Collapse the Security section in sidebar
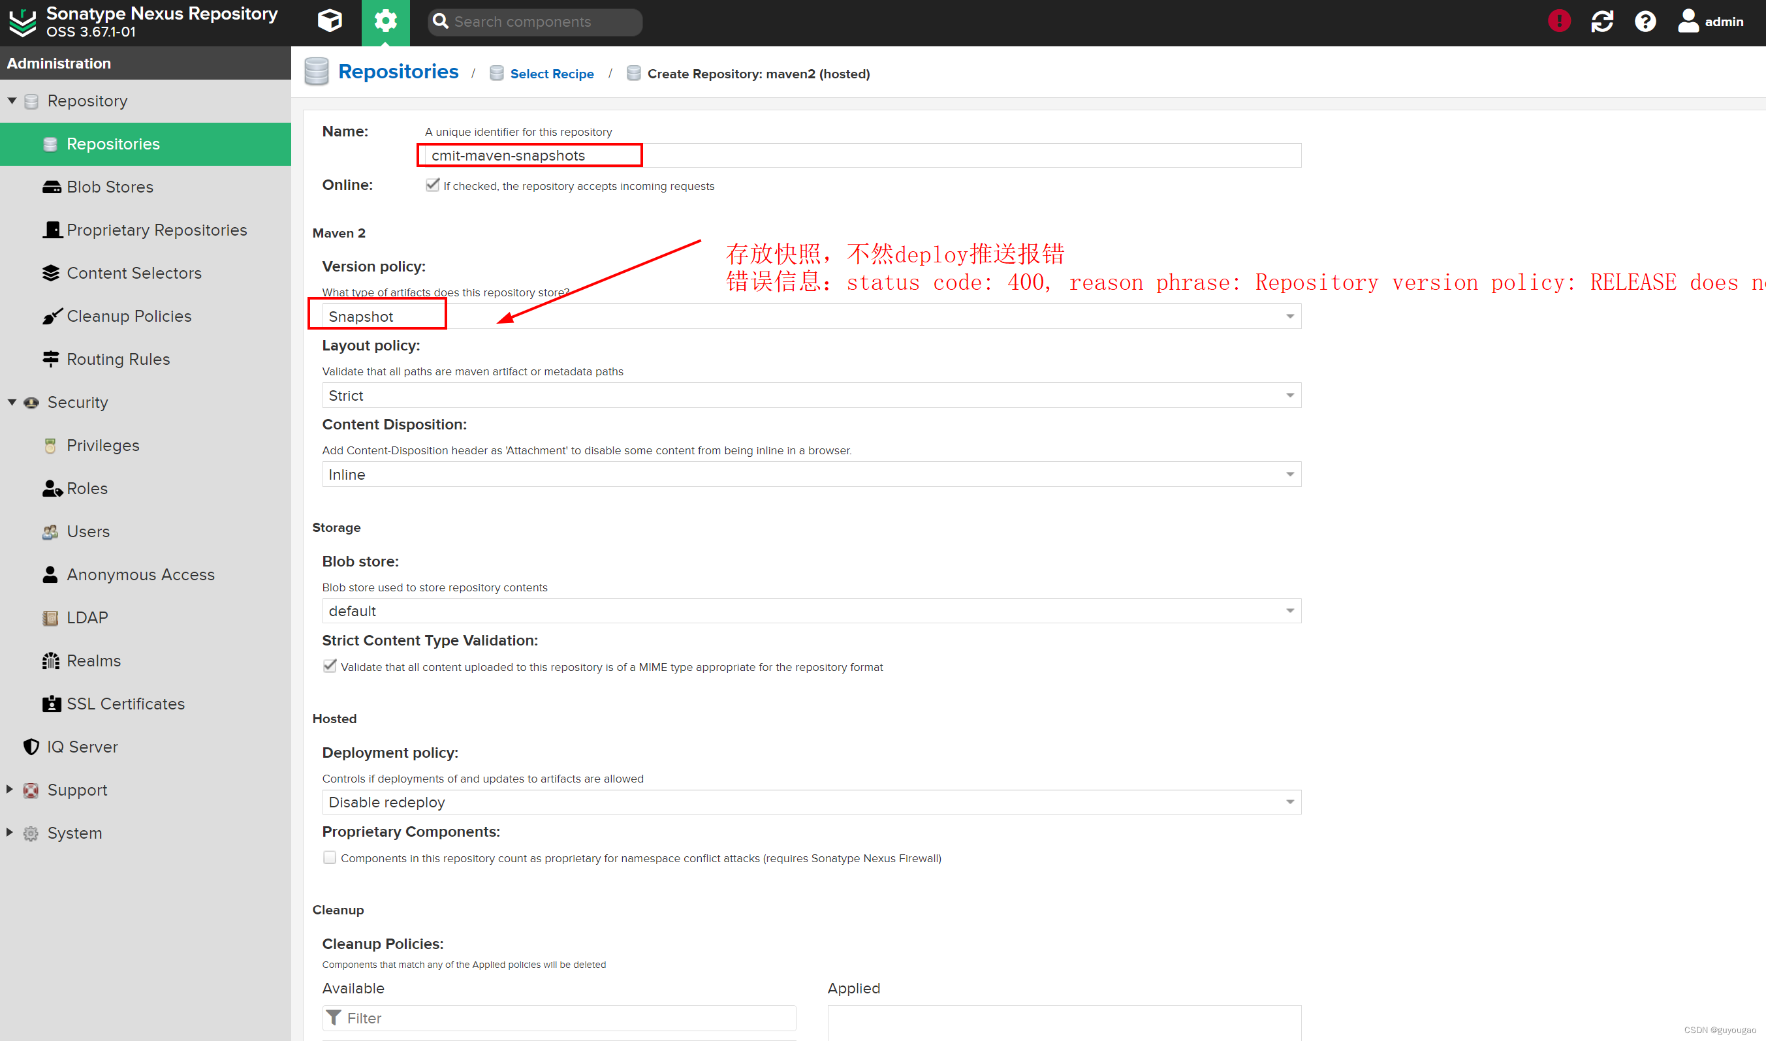 pyautogui.click(x=11, y=402)
